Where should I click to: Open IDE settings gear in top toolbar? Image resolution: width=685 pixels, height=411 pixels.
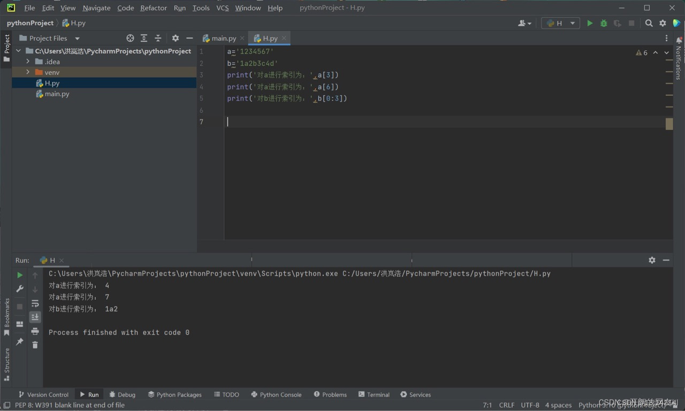pos(663,23)
